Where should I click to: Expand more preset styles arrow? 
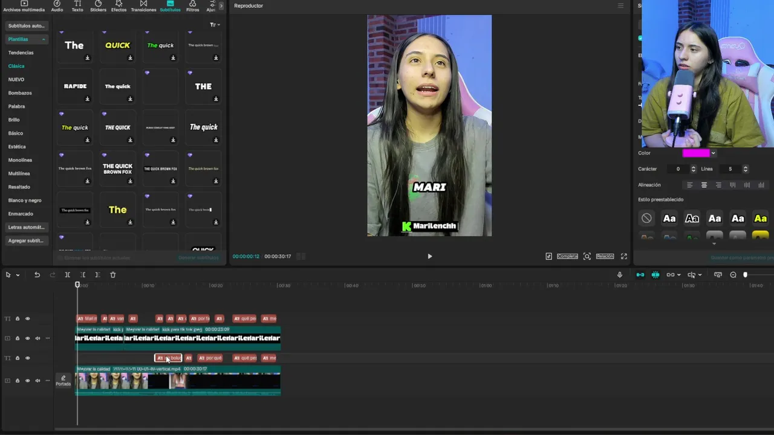(714, 243)
